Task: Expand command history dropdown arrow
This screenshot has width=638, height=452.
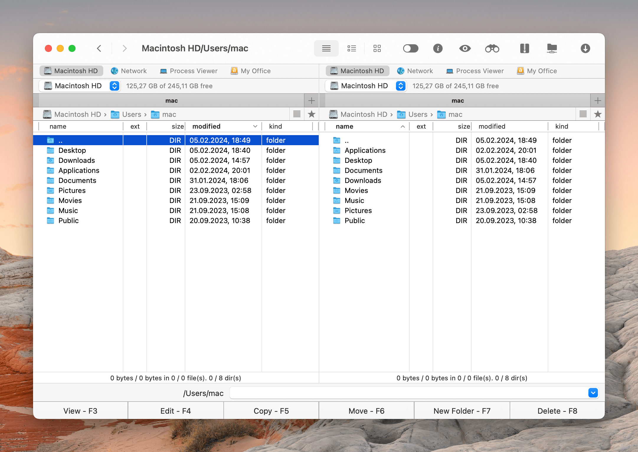Action: pos(593,393)
